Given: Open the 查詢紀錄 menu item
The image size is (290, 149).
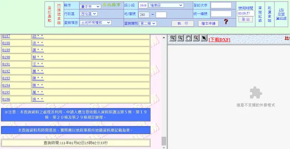Looking at the screenshot, I should click(260, 14).
